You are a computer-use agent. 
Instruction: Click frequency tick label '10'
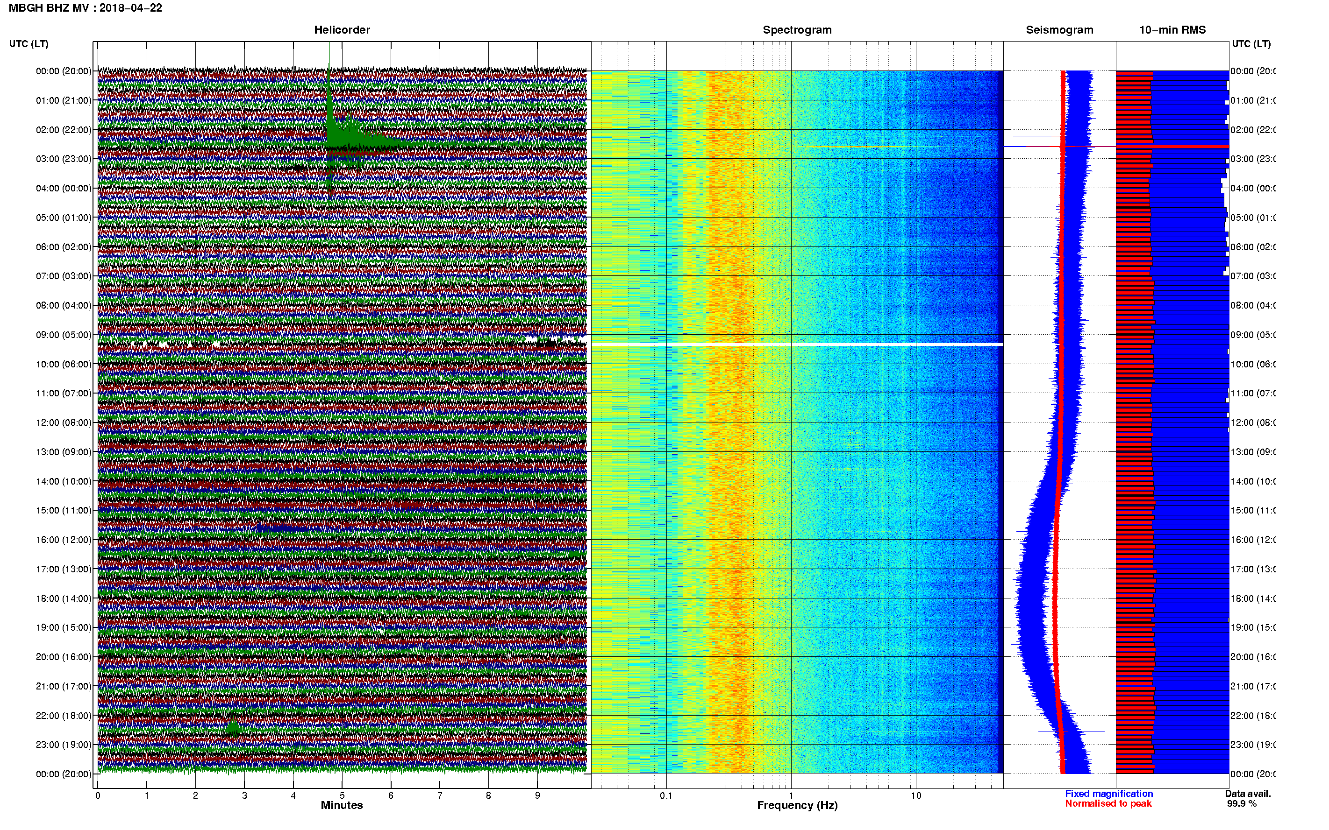(916, 795)
